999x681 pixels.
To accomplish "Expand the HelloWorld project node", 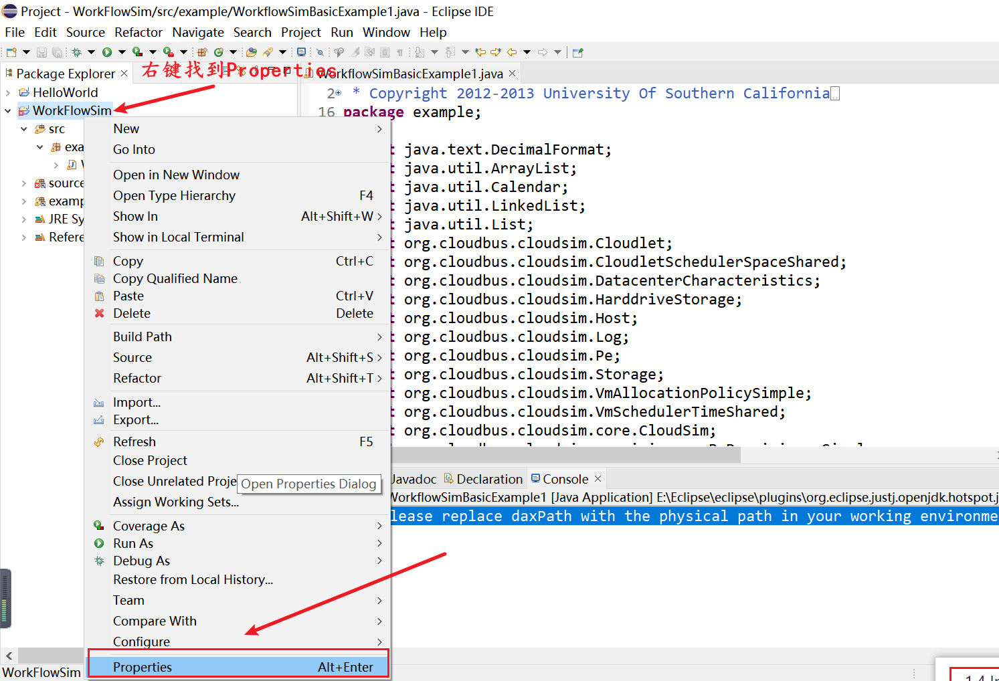I will [x=8, y=92].
